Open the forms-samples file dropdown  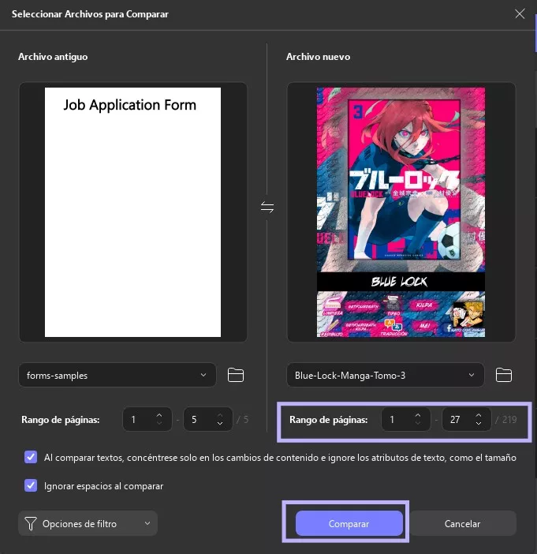(x=117, y=375)
